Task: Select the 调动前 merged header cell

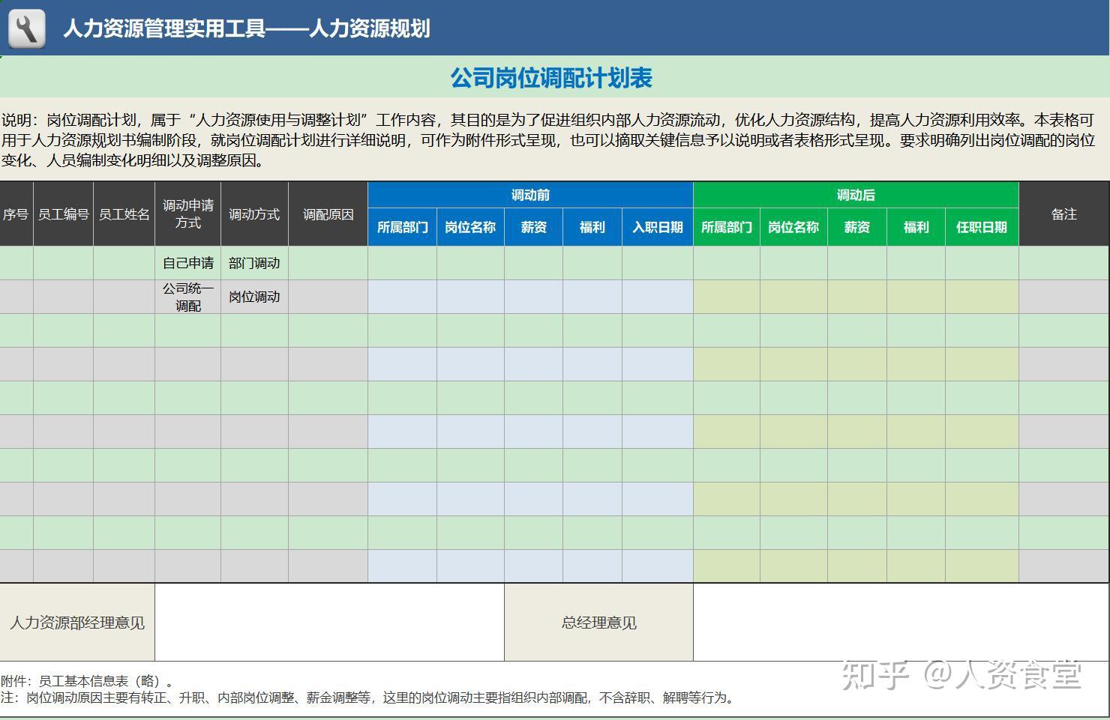Action: tap(530, 195)
